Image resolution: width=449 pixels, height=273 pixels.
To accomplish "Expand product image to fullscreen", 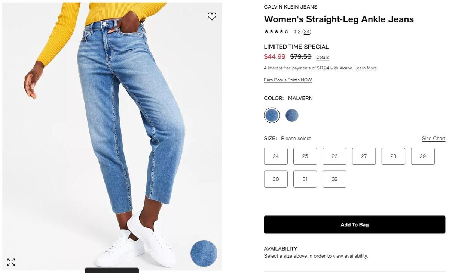I will pos(11,262).
